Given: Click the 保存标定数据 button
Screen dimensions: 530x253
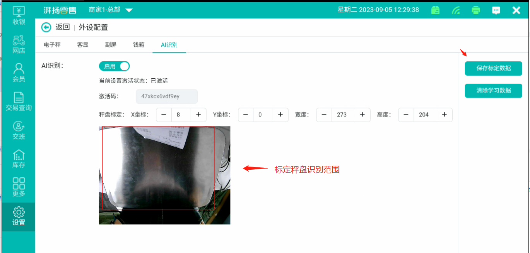Looking at the screenshot, I should pos(494,68).
